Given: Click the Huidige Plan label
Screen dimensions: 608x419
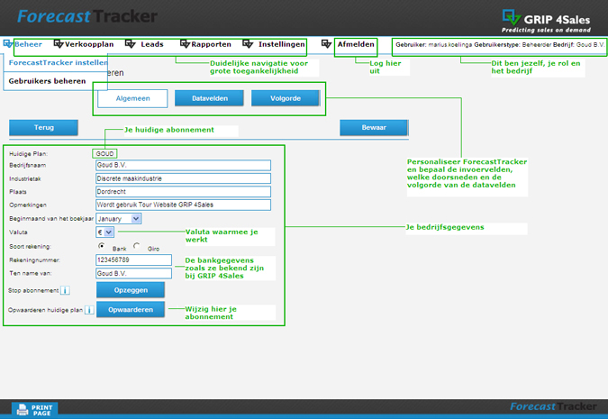Looking at the screenshot, I should [28, 153].
